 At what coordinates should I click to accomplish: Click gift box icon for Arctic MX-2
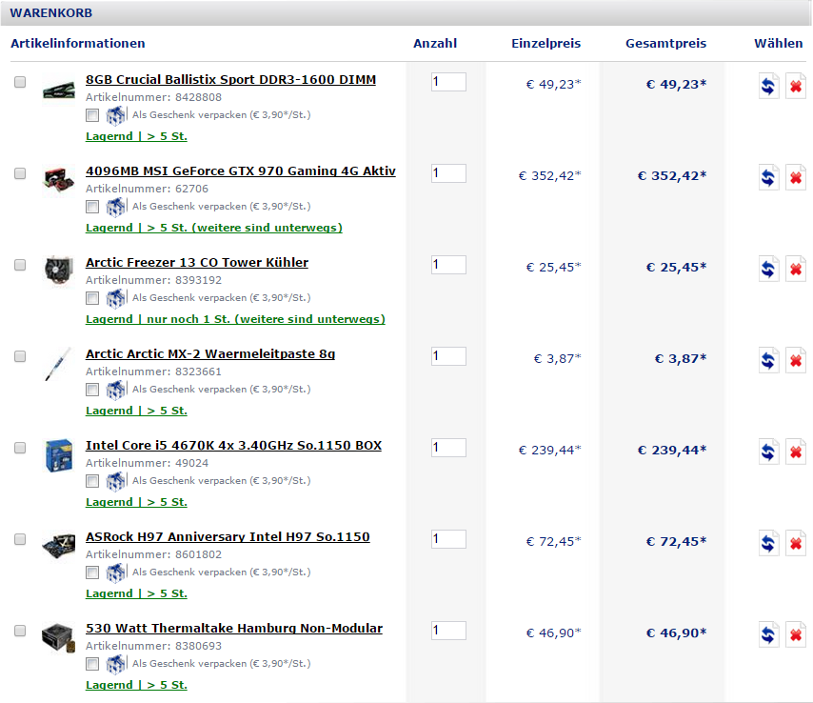pos(116,390)
